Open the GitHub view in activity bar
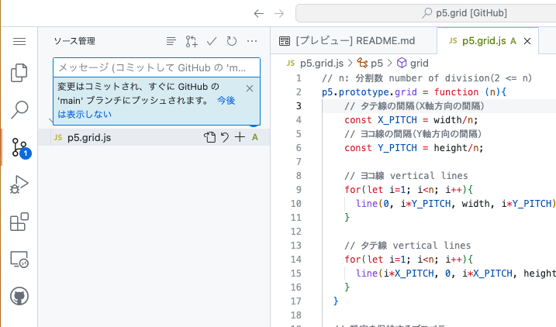The image size is (556, 327). (x=19, y=296)
